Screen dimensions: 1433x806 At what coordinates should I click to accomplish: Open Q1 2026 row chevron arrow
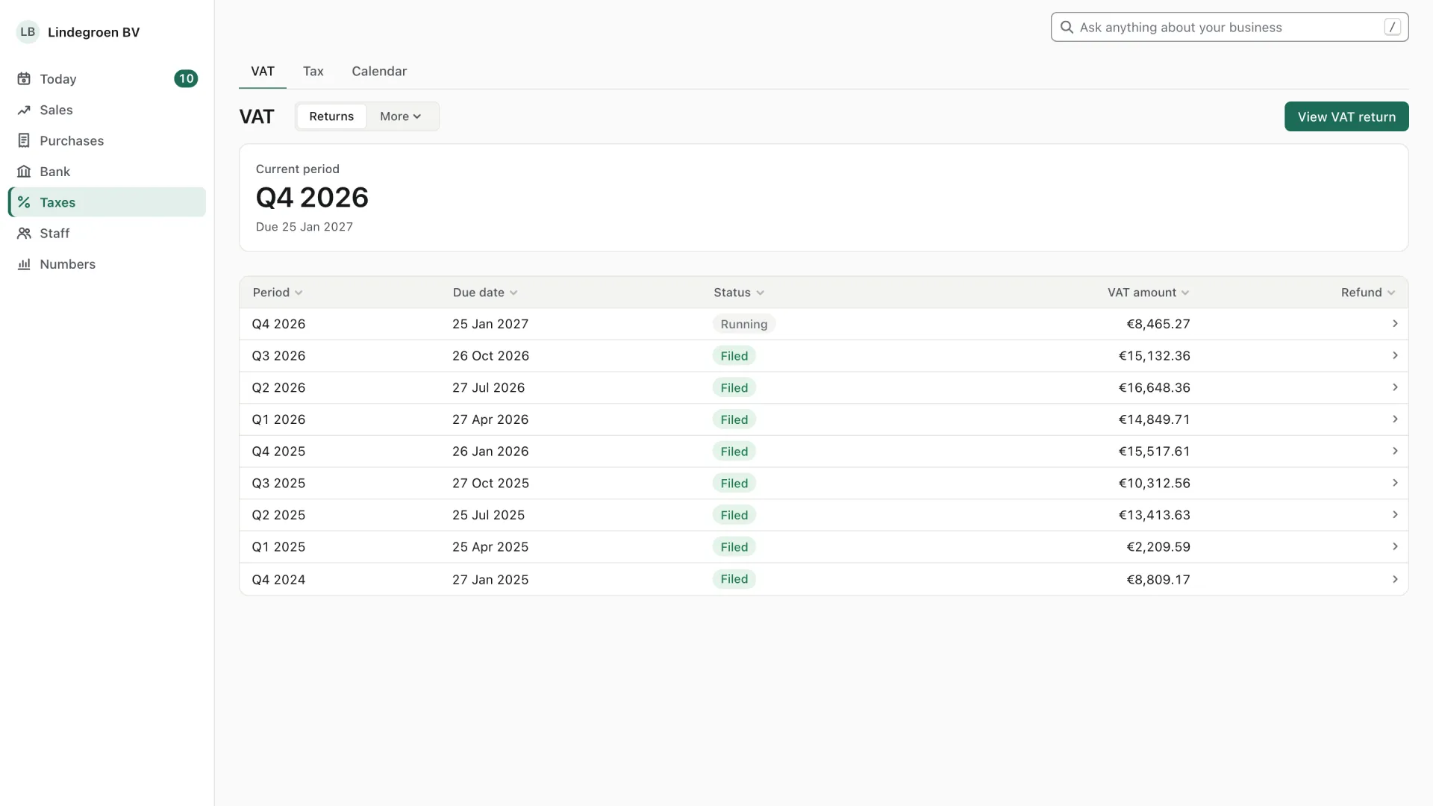(1394, 419)
